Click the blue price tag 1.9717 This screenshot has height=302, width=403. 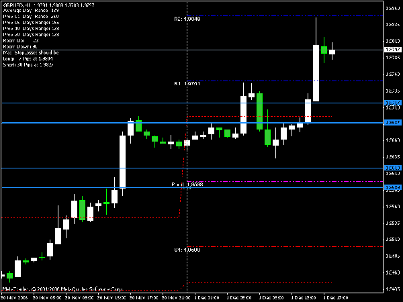[393, 103]
